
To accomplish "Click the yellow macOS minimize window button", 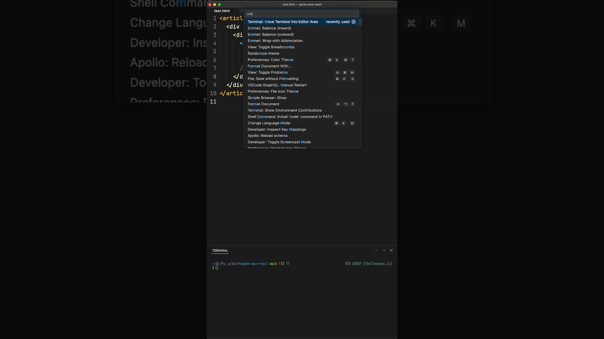I will tap(215, 4).
